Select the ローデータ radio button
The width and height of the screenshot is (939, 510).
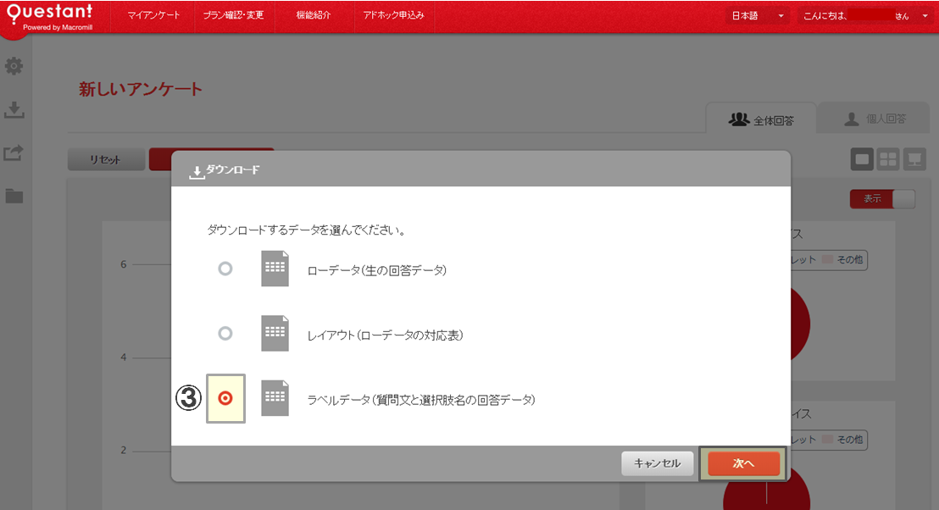point(225,269)
